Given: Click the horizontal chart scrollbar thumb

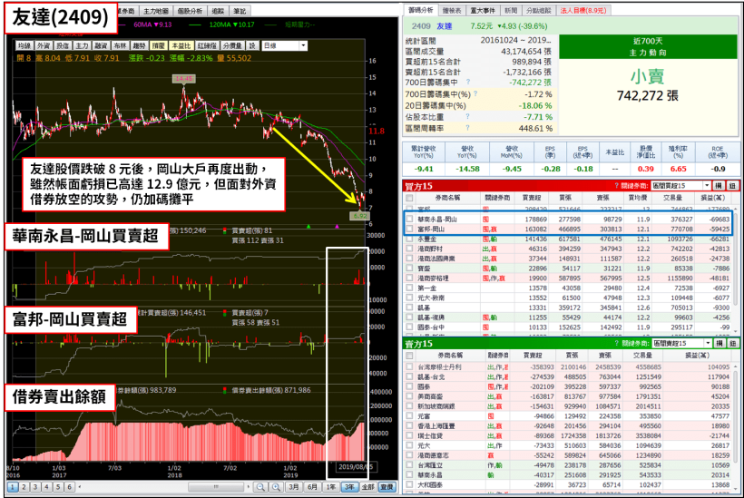Looking at the screenshot, I should (x=216, y=486).
